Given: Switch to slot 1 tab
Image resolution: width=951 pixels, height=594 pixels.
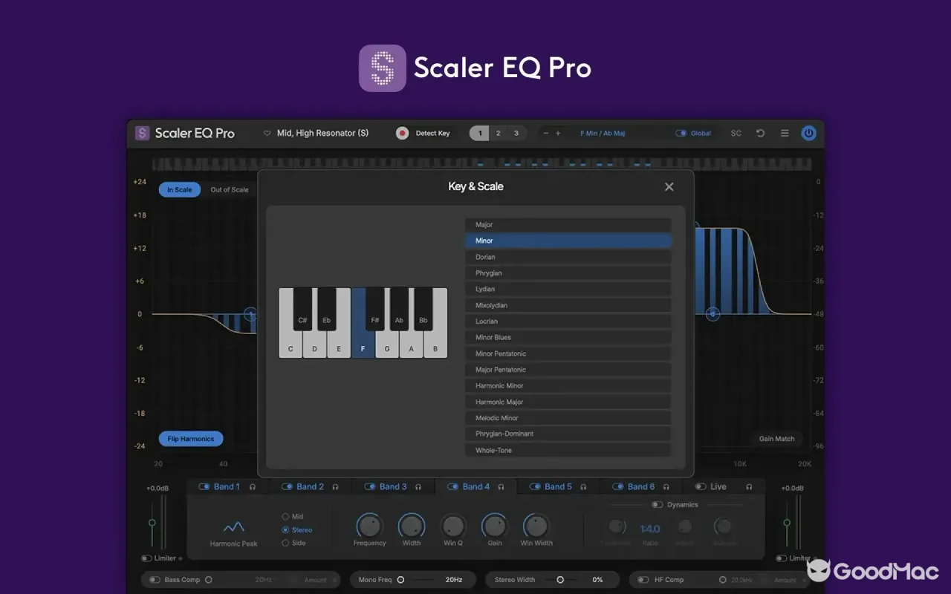Looking at the screenshot, I should coord(480,134).
